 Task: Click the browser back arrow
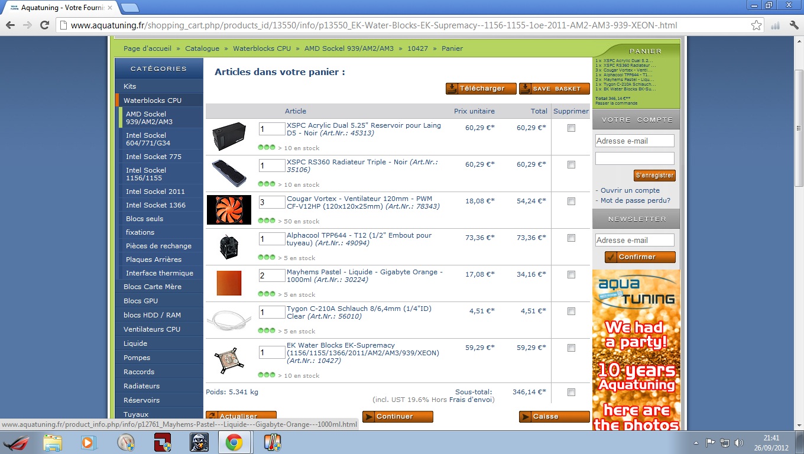[x=10, y=25]
